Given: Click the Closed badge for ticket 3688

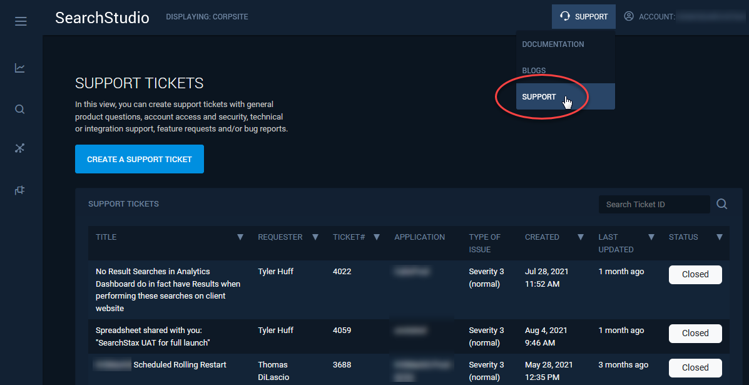Looking at the screenshot, I should pyautogui.click(x=695, y=367).
